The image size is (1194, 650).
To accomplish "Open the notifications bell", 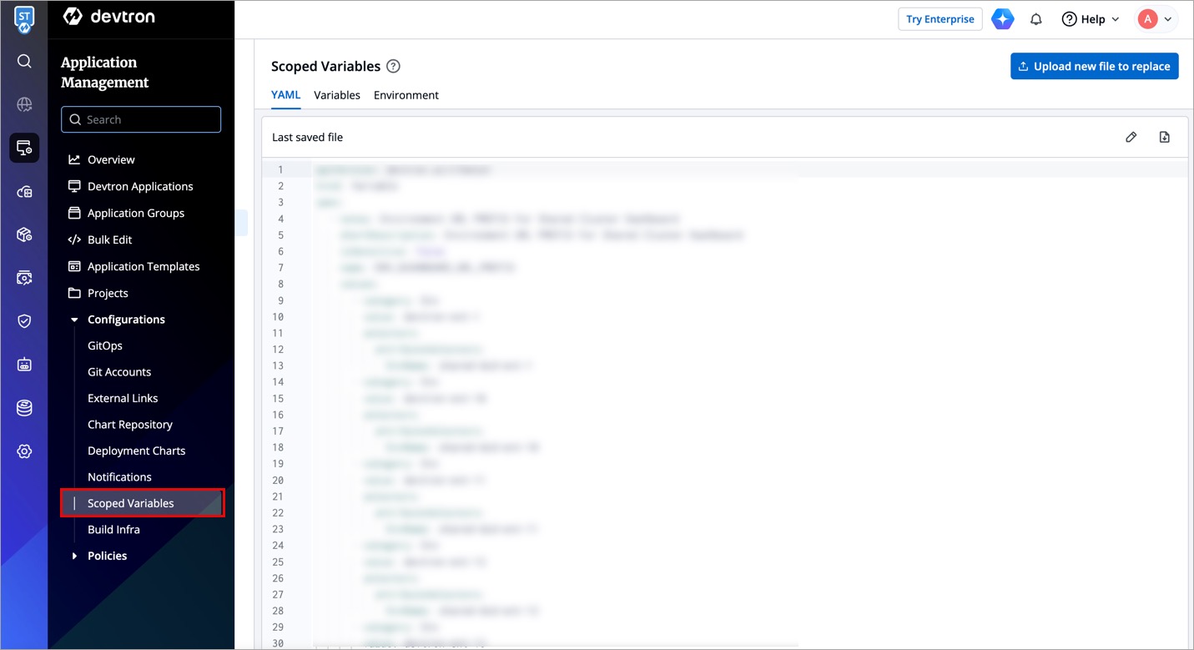I will 1035,19.
